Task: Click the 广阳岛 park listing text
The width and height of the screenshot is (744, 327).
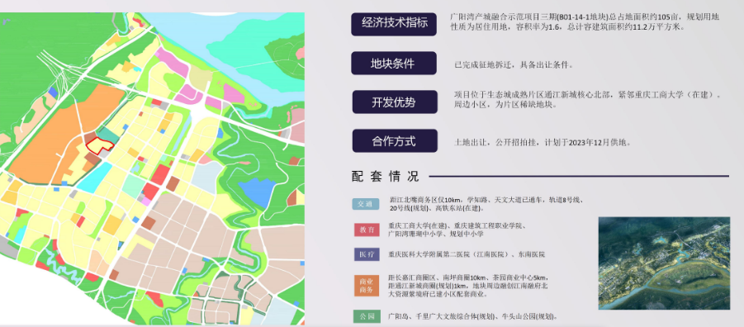Action: click(472, 316)
